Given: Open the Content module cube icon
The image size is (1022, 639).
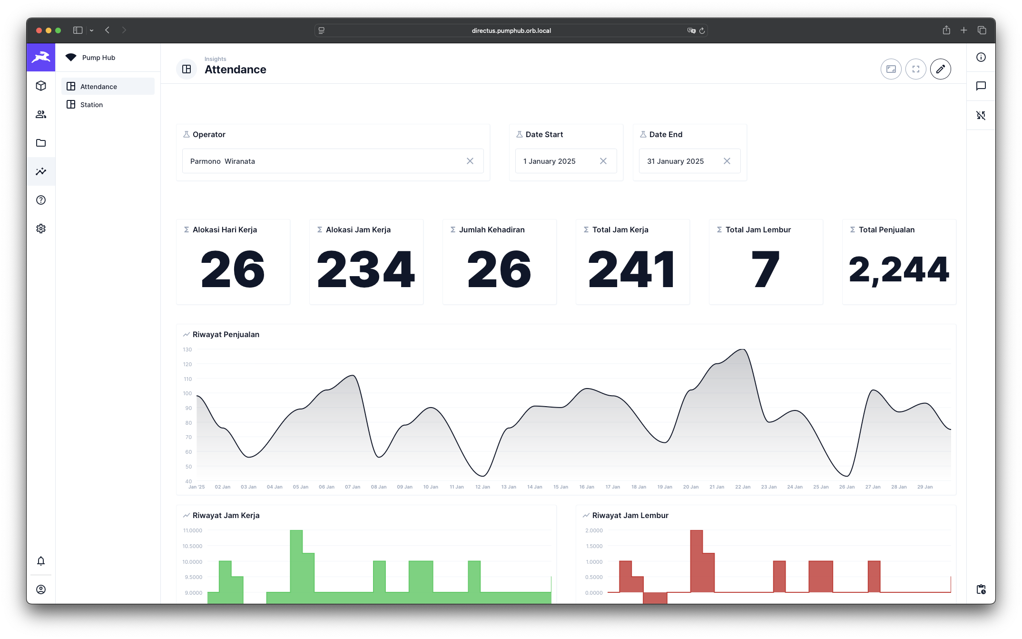Looking at the screenshot, I should (x=41, y=86).
